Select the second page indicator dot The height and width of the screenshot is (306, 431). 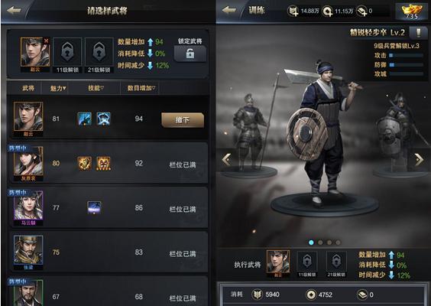point(320,243)
